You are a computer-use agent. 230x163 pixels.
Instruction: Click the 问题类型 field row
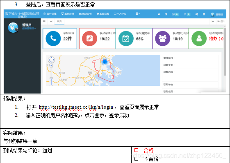point(190,65)
